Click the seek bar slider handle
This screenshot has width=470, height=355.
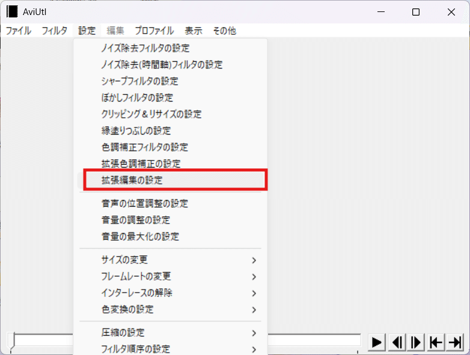[x=11, y=342]
